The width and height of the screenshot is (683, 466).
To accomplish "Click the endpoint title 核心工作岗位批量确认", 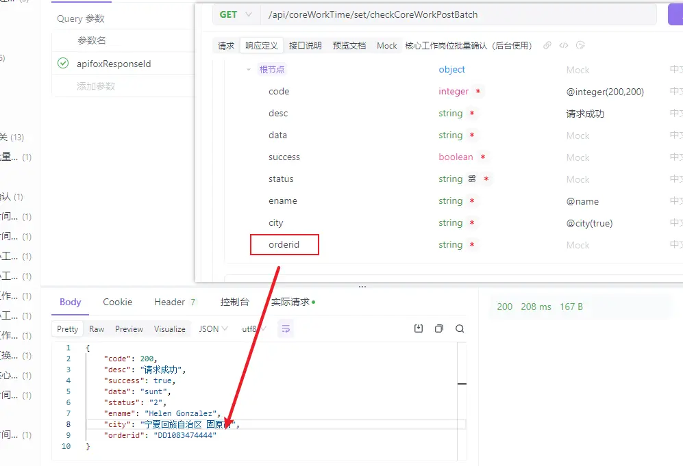I will (x=469, y=45).
